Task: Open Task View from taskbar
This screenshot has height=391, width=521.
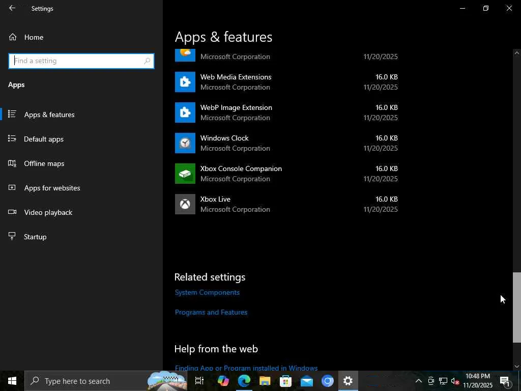Action: click(199, 381)
